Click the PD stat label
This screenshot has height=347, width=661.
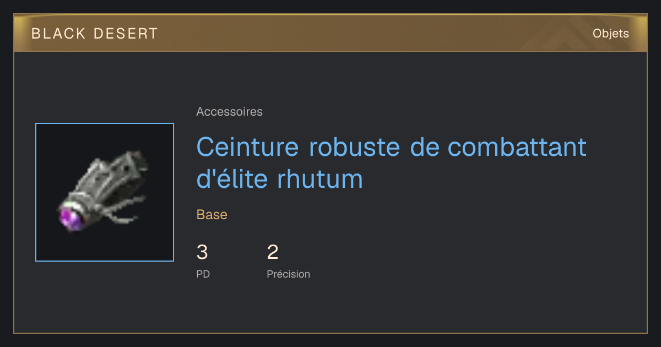click(203, 274)
